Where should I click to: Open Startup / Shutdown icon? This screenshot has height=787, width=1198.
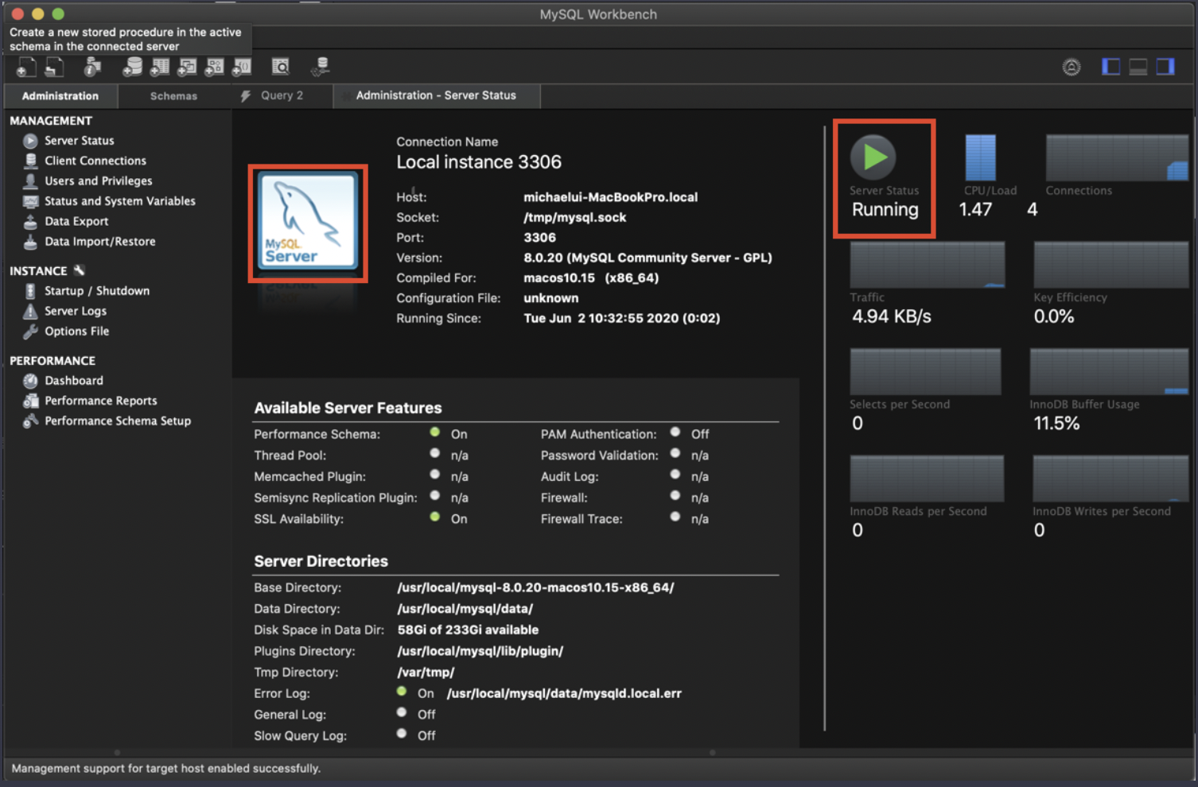click(30, 291)
